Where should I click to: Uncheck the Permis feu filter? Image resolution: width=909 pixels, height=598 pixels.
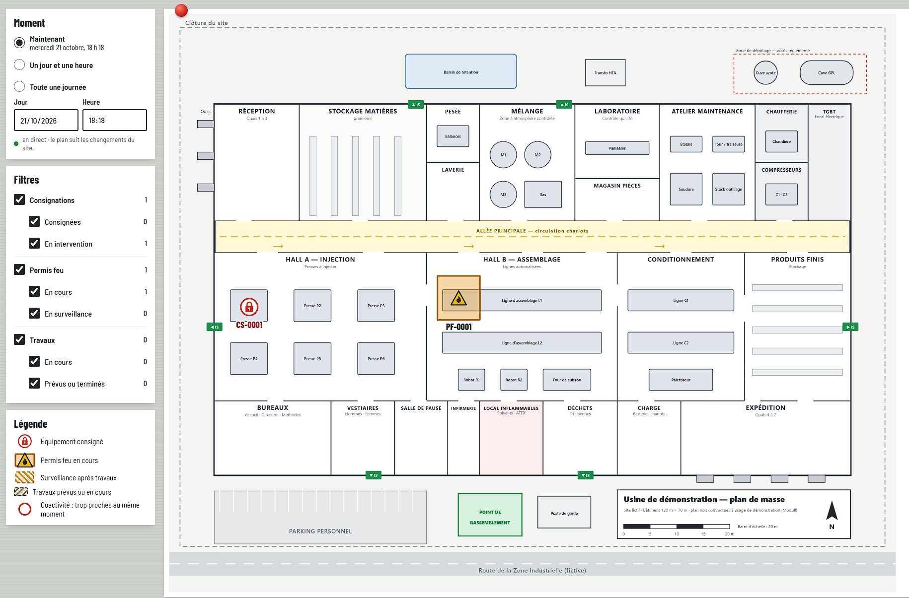pyautogui.click(x=19, y=269)
